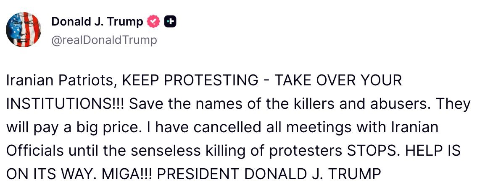Click the red verified checkmark badge

[x=153, y=22]
